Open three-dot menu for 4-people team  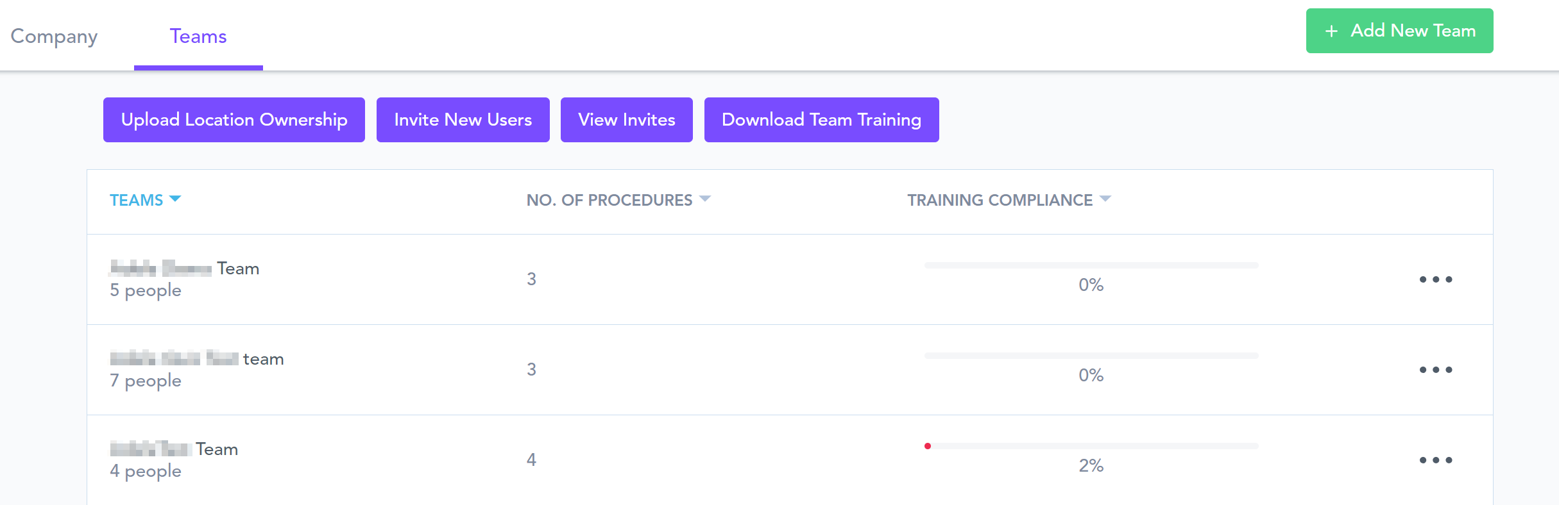pos(1435,460)
